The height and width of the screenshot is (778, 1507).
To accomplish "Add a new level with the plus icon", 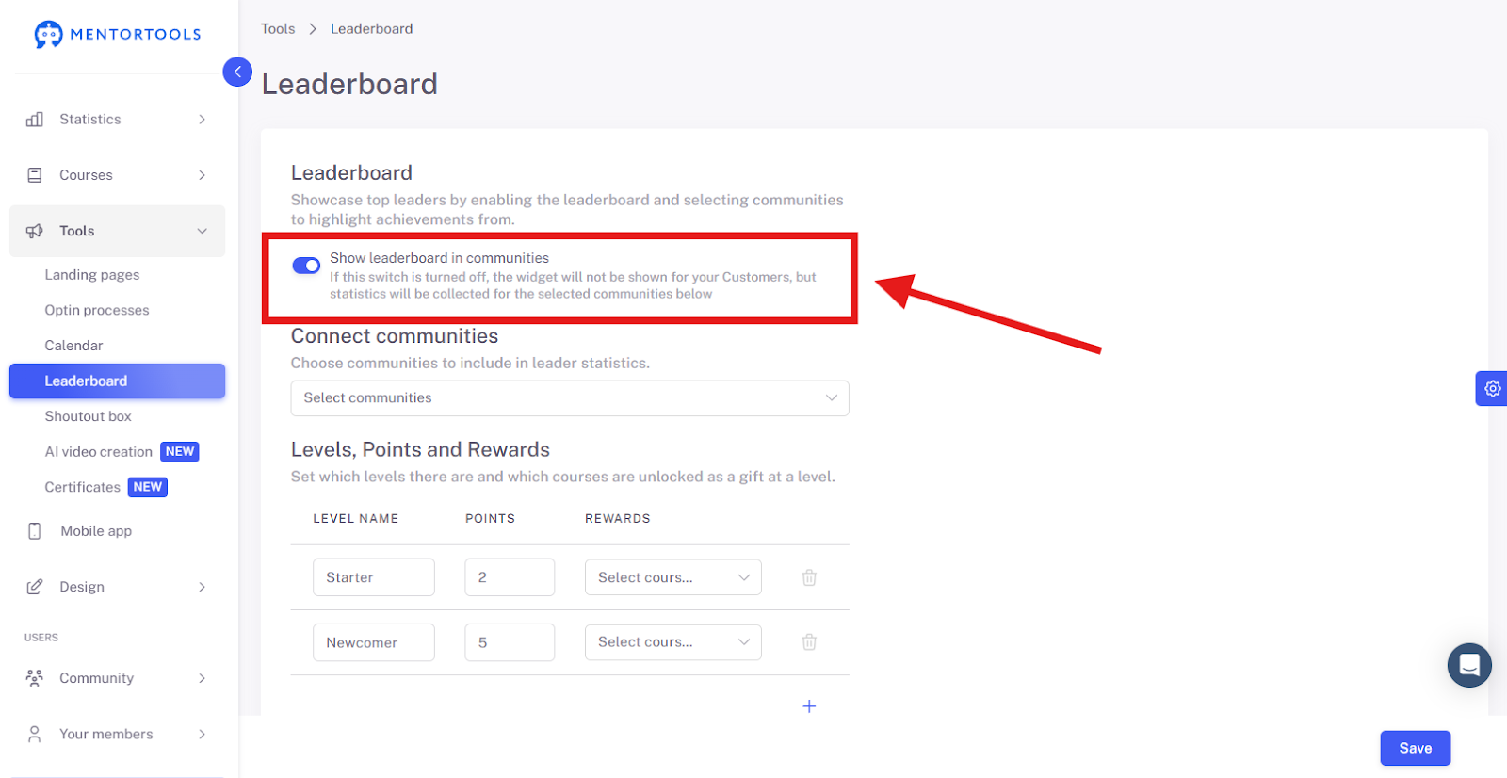I will 809,706.
